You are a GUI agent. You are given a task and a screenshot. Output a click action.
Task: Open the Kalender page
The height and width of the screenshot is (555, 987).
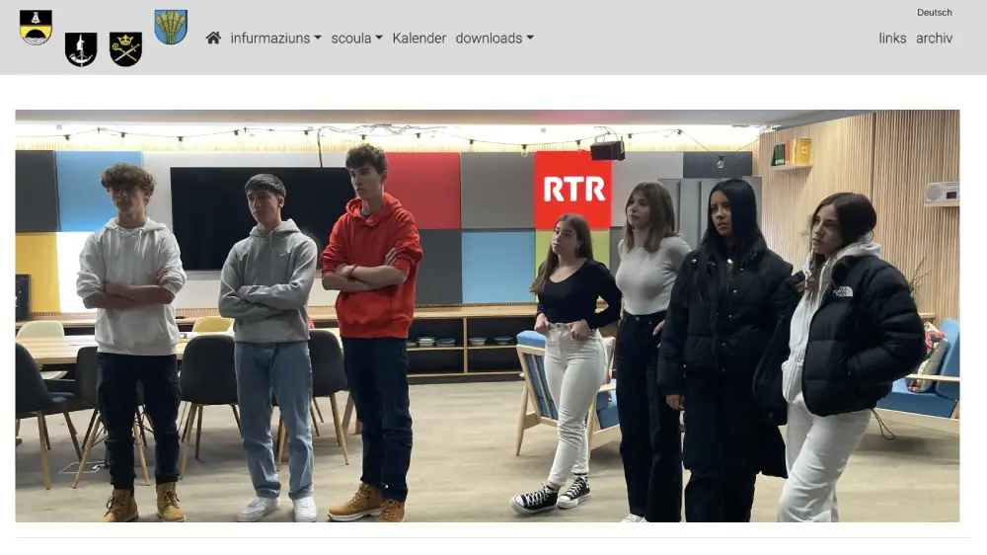[x=419, y=39]
